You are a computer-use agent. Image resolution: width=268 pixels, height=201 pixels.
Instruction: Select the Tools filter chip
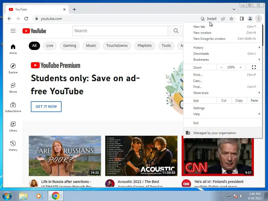(x=166, y=46)
